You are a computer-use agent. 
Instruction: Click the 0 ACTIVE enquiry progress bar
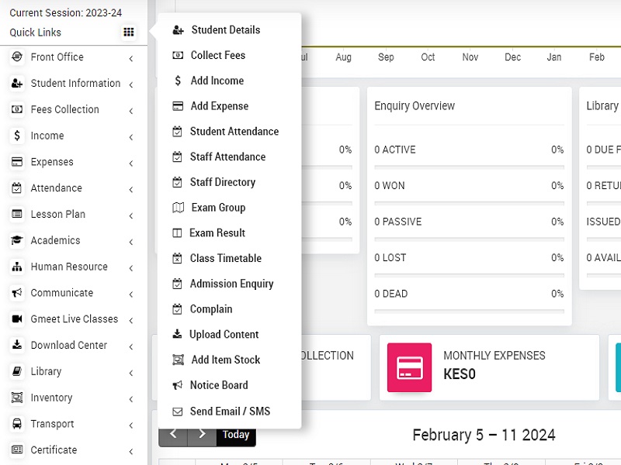[469, 167]
